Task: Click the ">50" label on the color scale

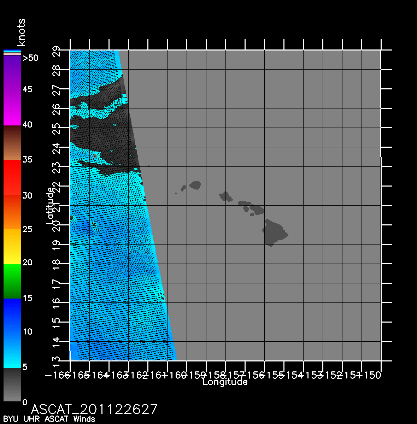Action: tap(30, 58)
